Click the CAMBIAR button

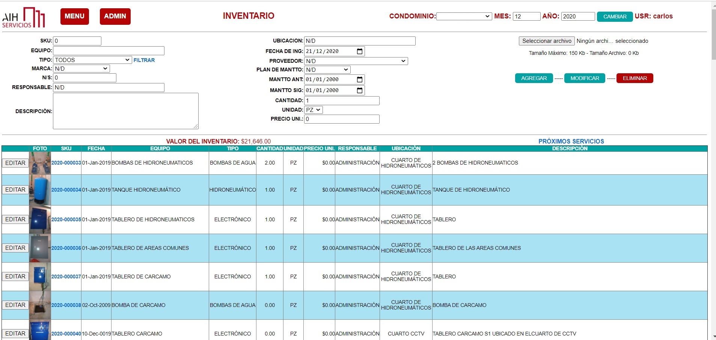tap(615, 17)
